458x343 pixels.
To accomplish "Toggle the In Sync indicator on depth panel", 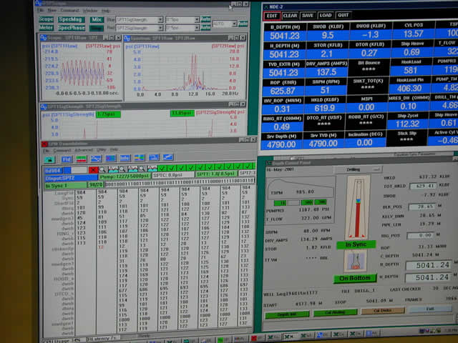I will click(x=356, y=244).
